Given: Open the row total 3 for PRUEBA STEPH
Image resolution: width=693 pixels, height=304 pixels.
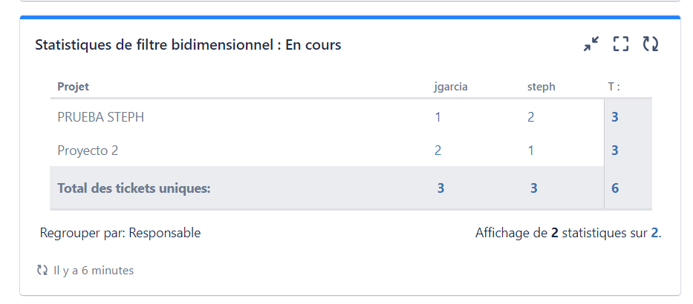Looking at the screenshot, I should 615,117.
